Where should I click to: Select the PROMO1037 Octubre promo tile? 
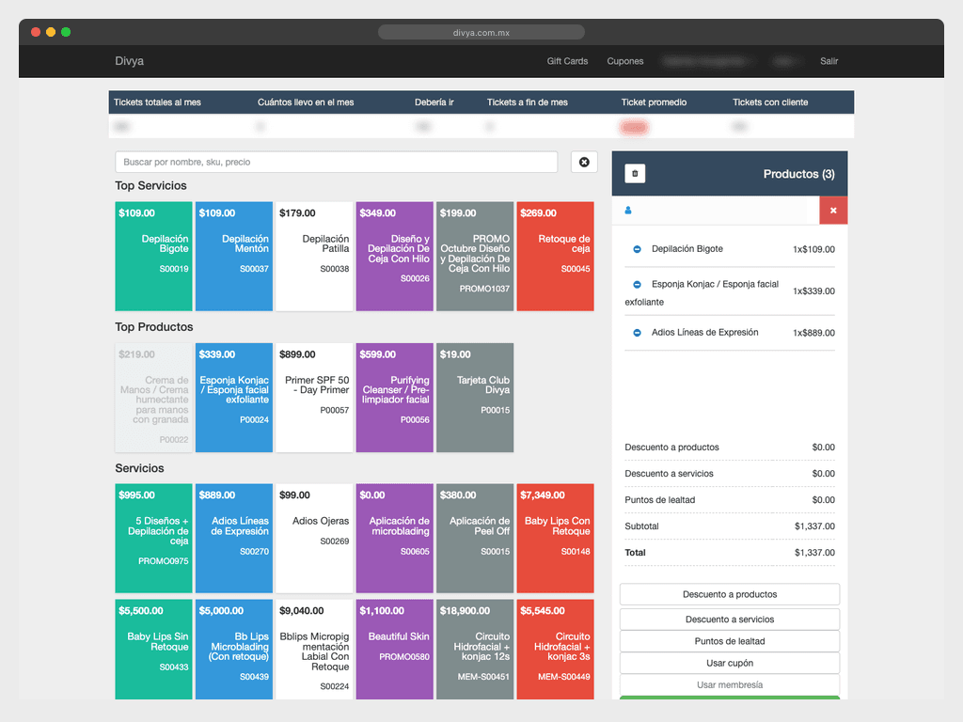[475, 256]
